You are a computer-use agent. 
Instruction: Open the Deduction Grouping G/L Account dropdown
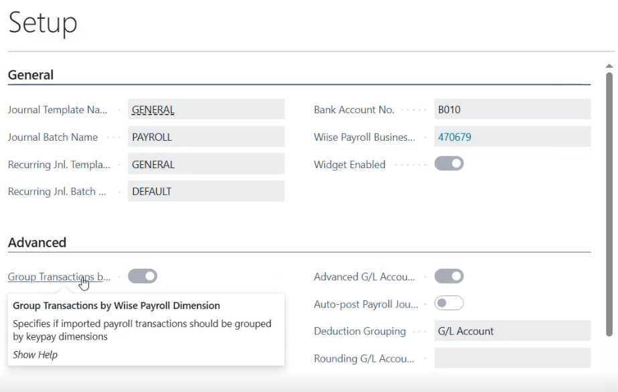pos(512,331)
